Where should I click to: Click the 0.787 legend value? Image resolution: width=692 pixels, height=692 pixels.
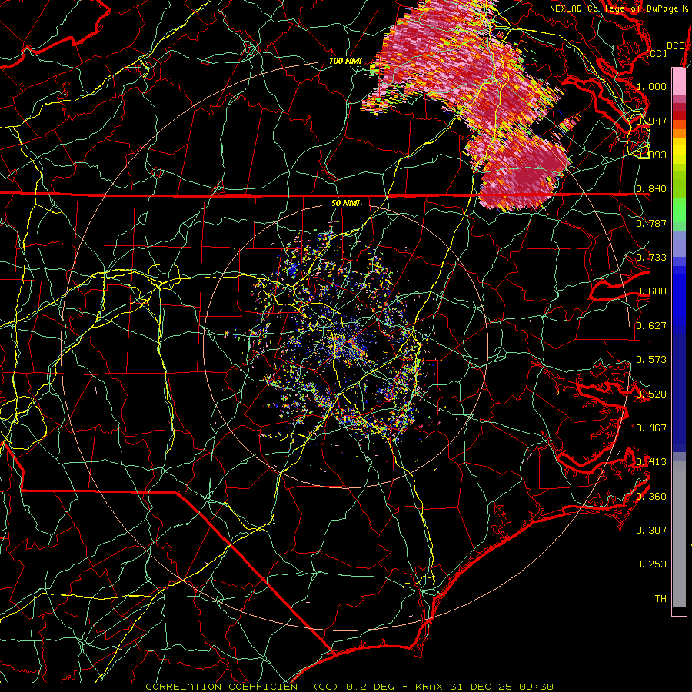pos(651,223)
